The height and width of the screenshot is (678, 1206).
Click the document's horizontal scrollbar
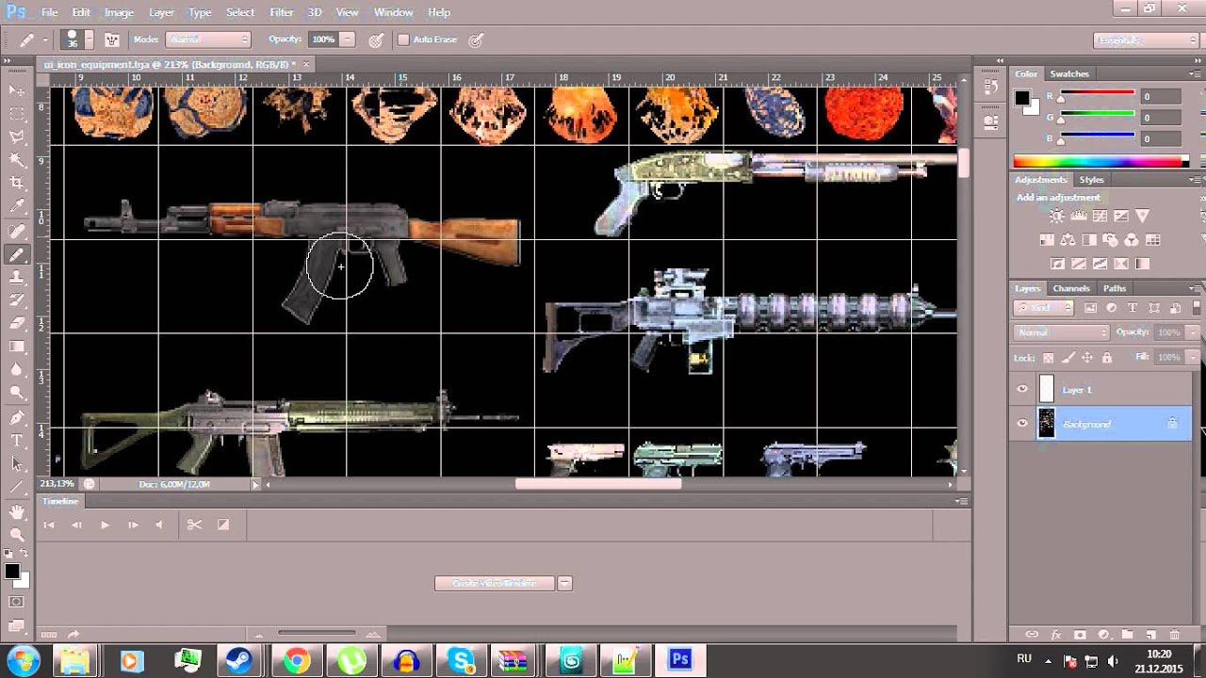[x=599, y=483]
